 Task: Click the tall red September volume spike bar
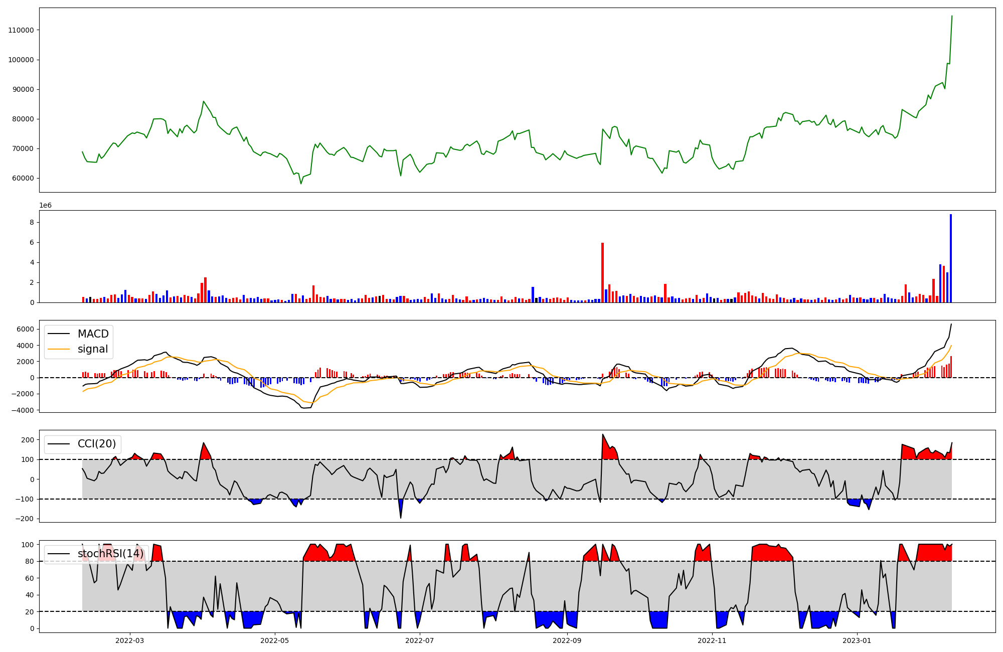tap(602, 272)
